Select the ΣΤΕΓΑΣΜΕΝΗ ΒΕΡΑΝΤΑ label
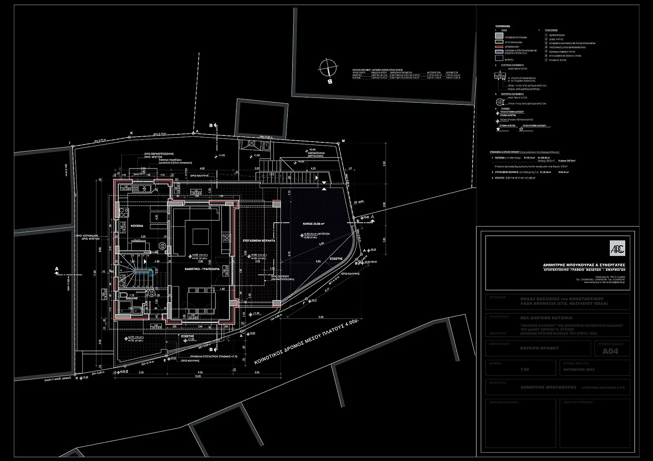 [x=259, y=241]
